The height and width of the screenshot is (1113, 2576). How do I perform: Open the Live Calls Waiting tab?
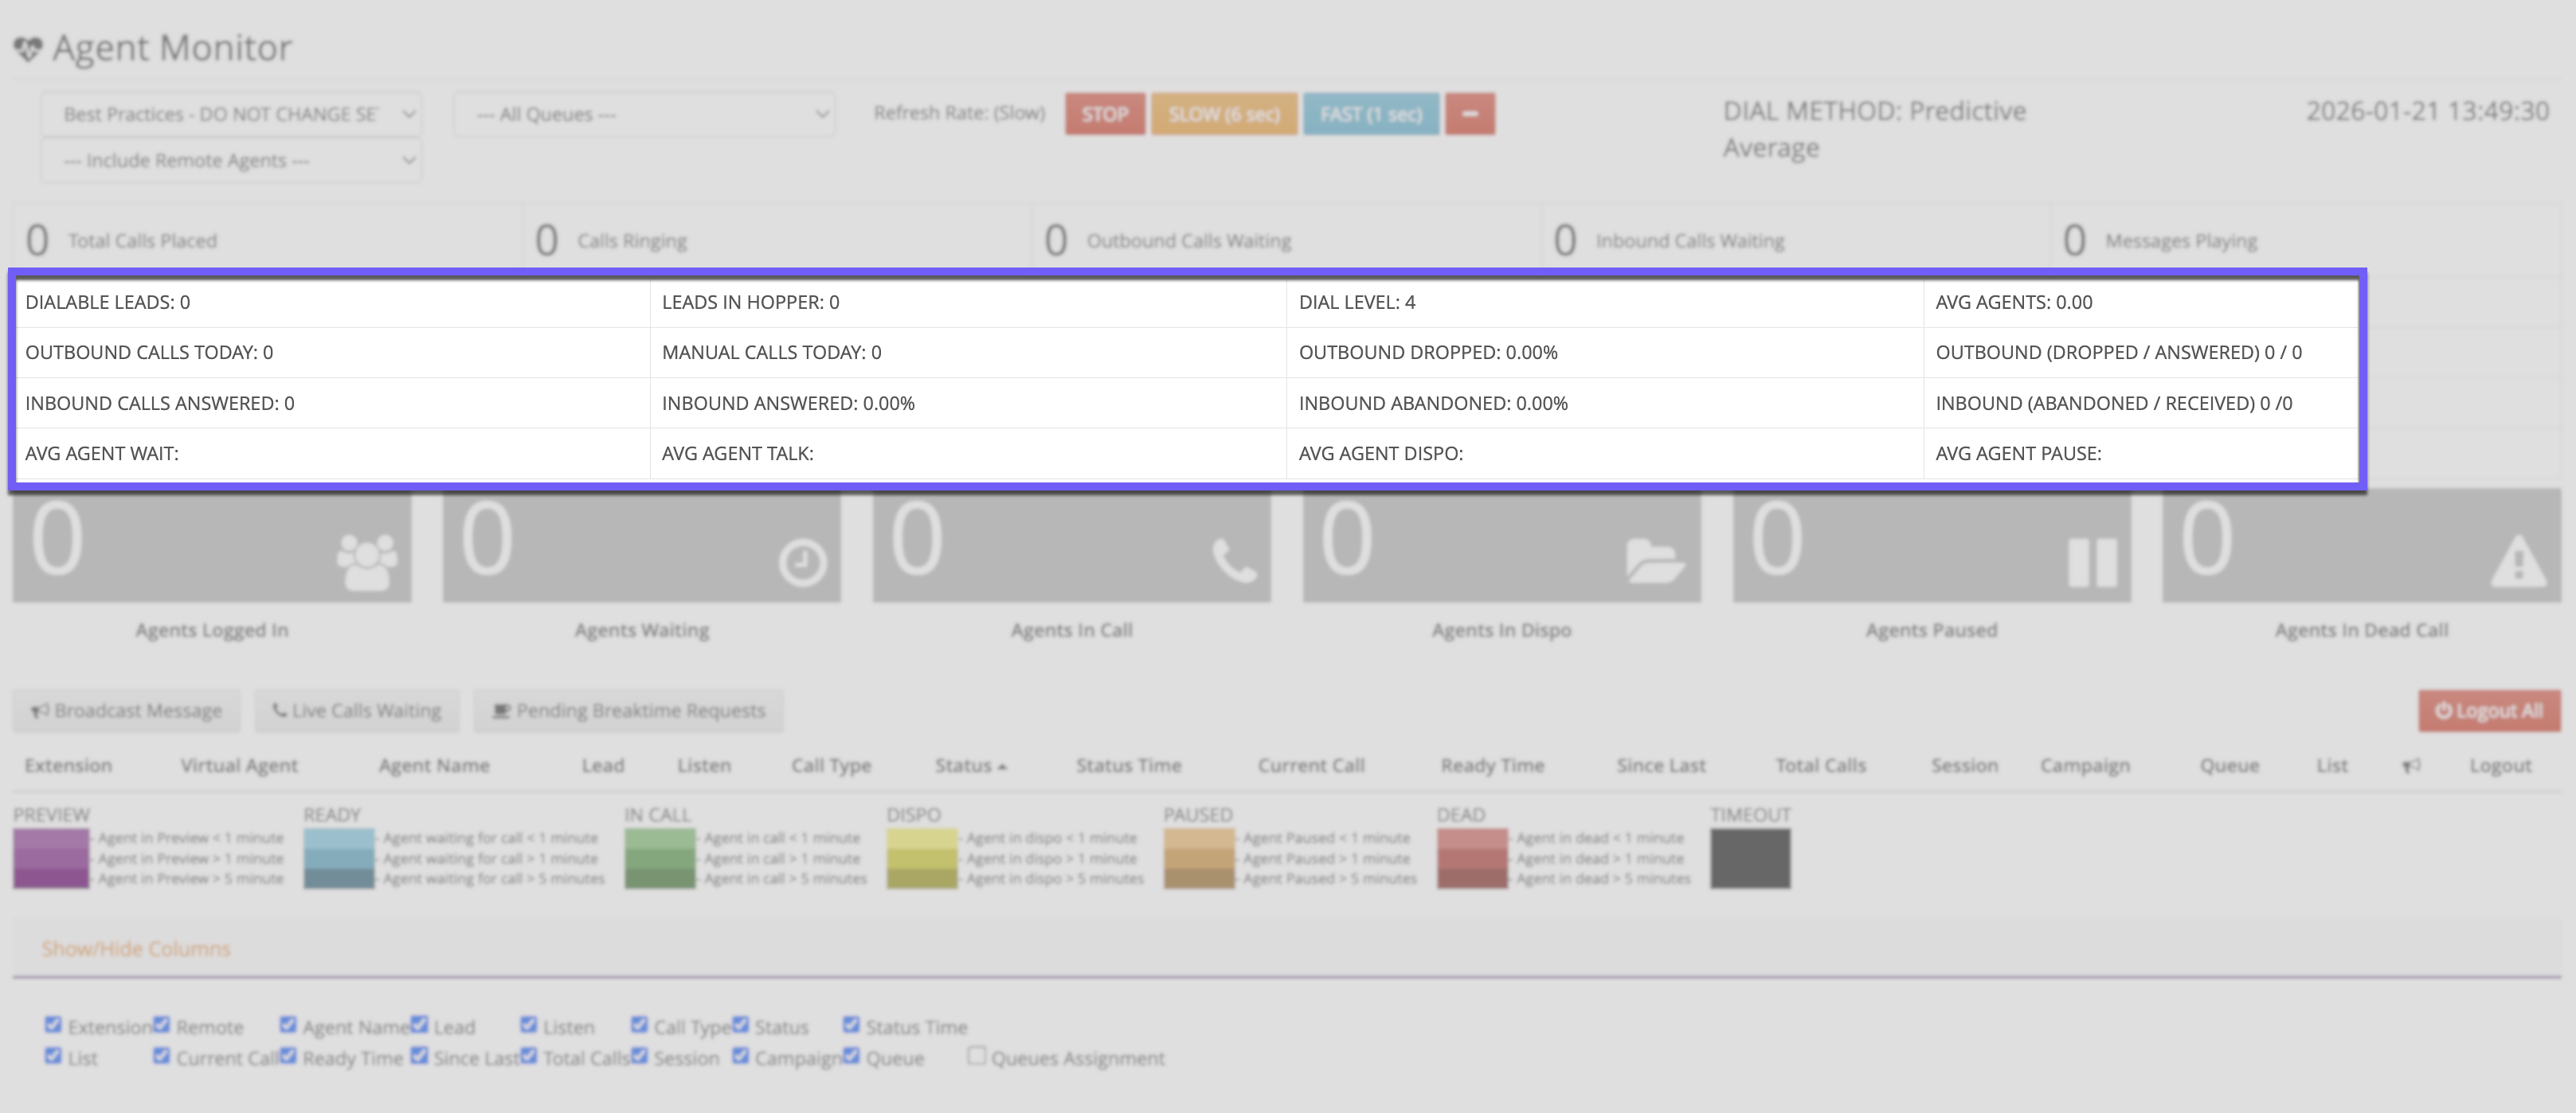coord(357,710)
